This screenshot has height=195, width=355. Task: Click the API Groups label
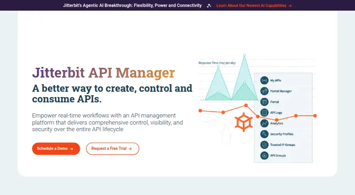tap(278, 156)
